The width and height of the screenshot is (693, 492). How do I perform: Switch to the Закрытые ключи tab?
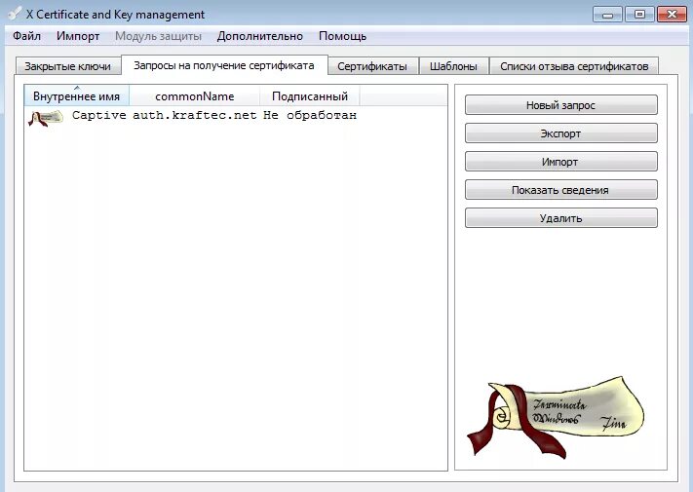pos(67,66)
